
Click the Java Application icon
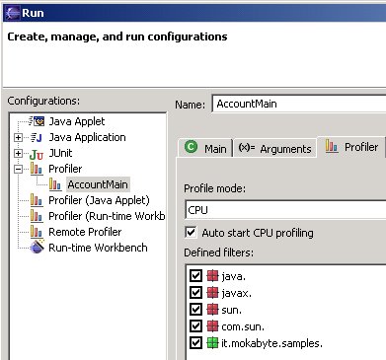[x=37, y=137]
